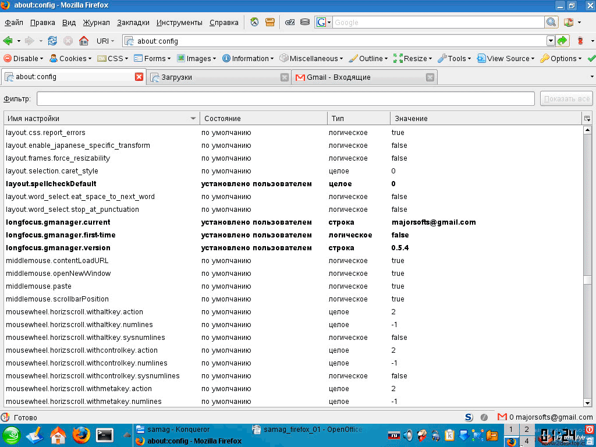
Task: Switch to the Gmail - Входящие tab
Action: [x=361, y=77]
